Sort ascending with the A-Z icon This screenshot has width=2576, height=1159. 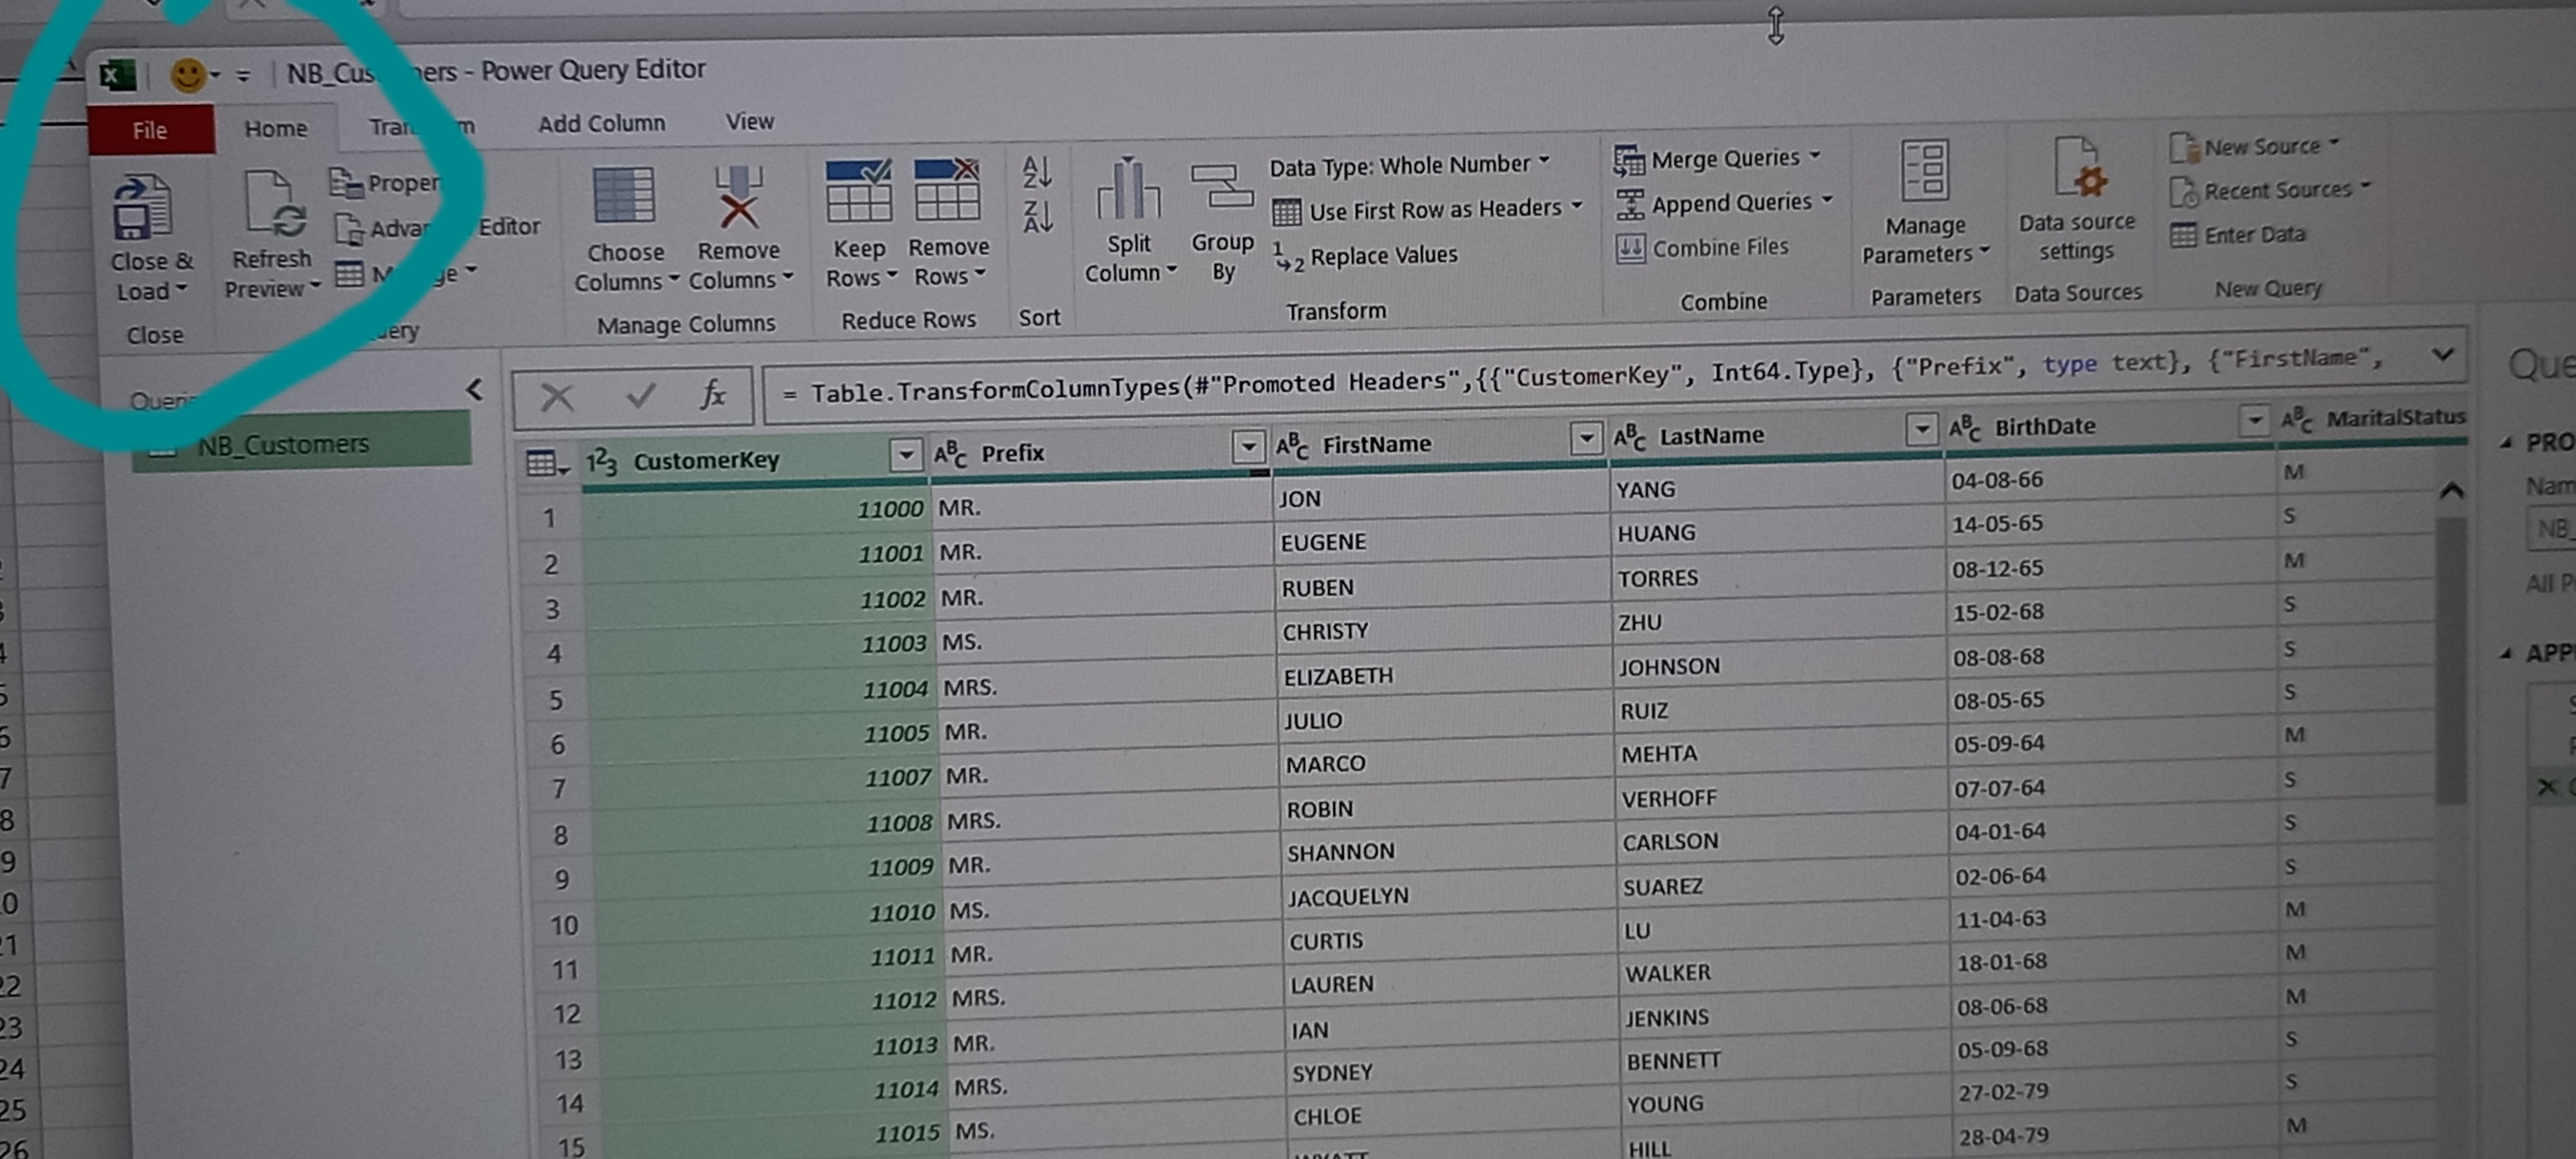click(x=1036, y=172)
